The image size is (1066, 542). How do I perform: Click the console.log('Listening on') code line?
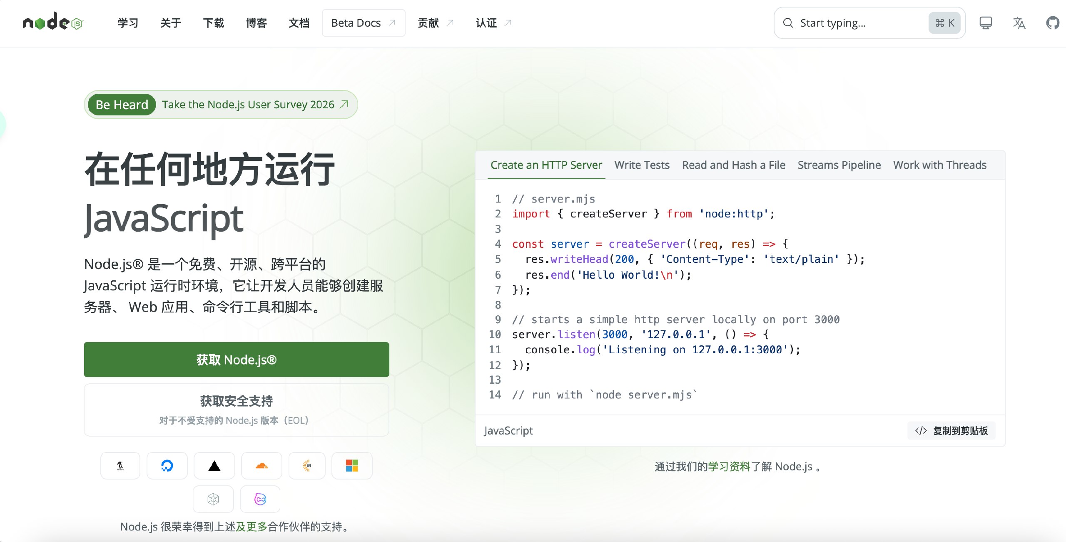(663, 350)
